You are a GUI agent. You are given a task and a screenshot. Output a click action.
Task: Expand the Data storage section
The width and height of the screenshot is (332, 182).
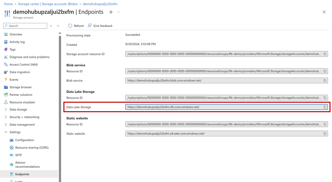6,109
